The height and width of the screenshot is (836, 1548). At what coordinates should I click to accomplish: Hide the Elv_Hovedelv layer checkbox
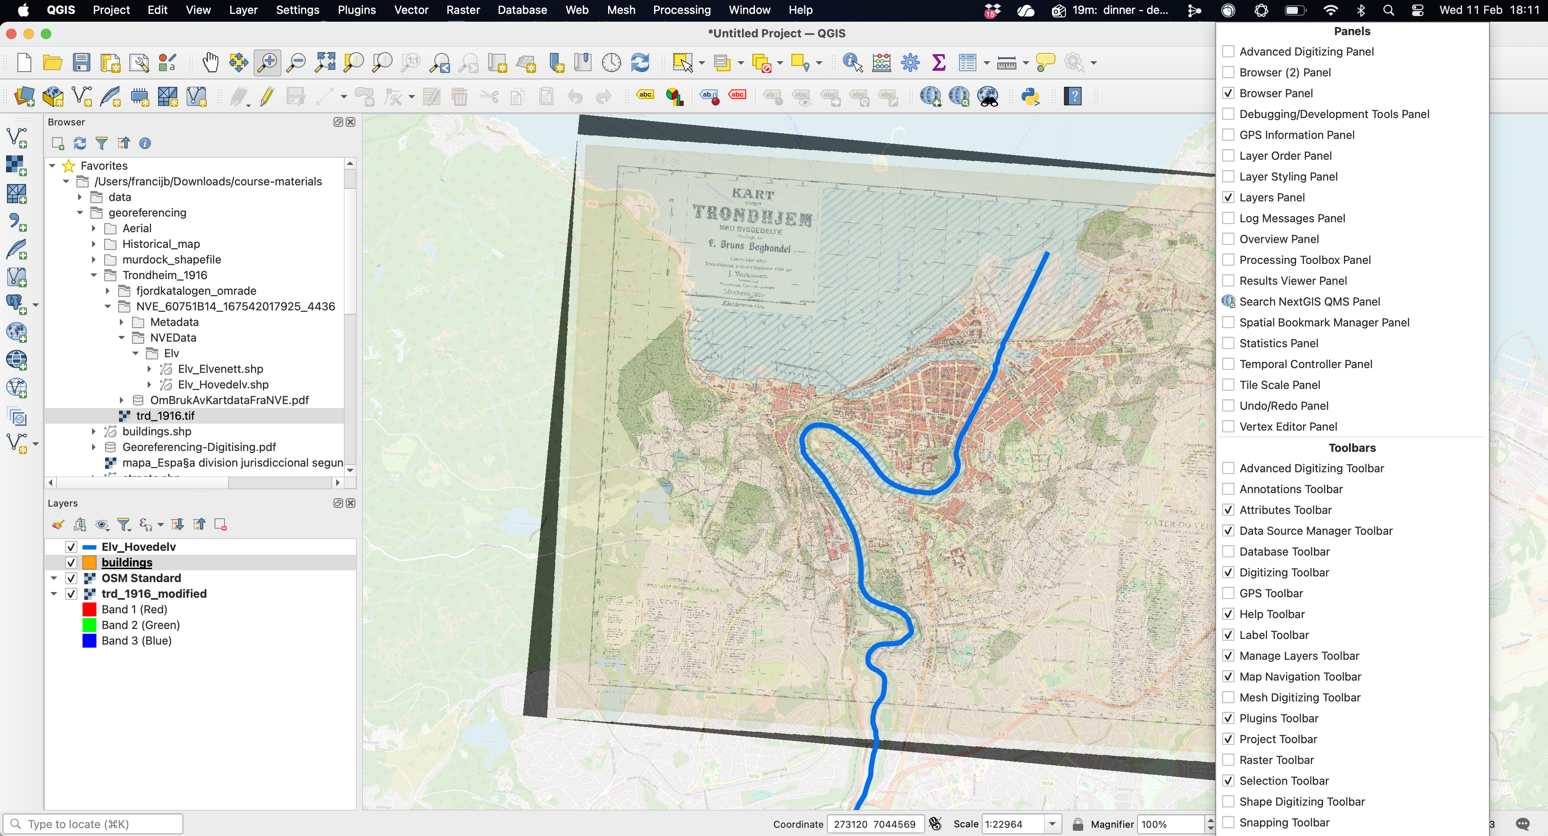click(x=71, y=546)
